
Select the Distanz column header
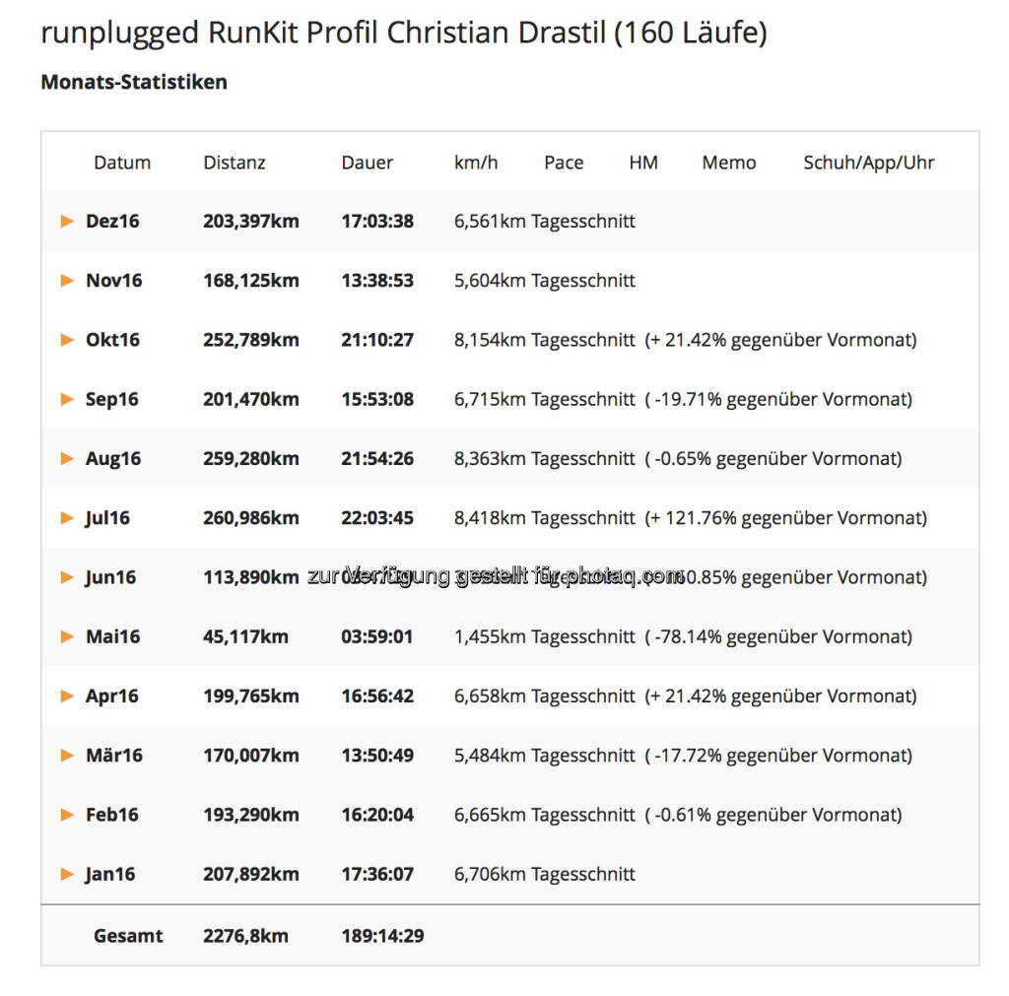click(235, 163)
